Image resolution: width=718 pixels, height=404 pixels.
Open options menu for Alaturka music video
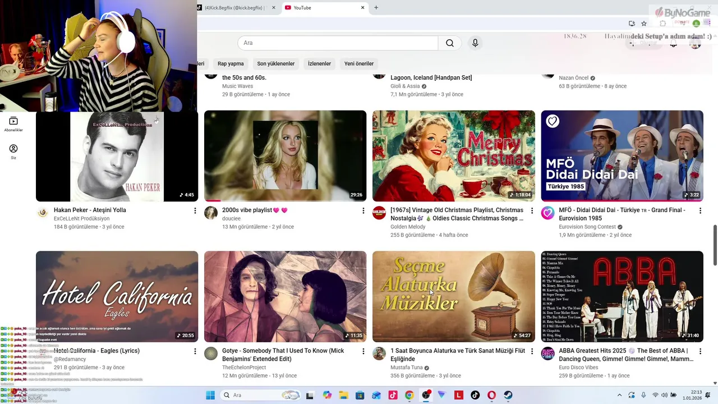(x=532, y=351)
